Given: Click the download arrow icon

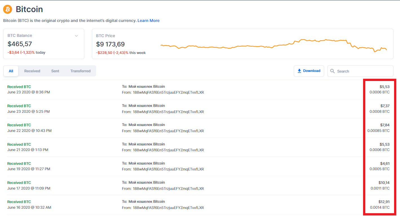Looking at the screenshot, I should point(299,71).
